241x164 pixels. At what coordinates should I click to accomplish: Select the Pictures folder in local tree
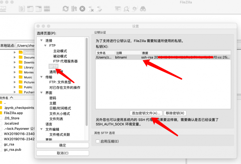click(29, 82)
